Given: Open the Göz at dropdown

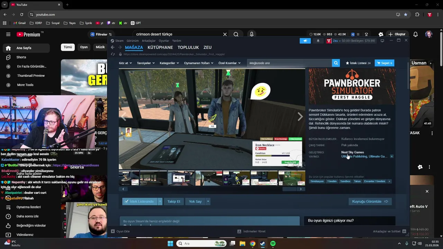Looking at the screenshot, I should (x=125, y=63).
